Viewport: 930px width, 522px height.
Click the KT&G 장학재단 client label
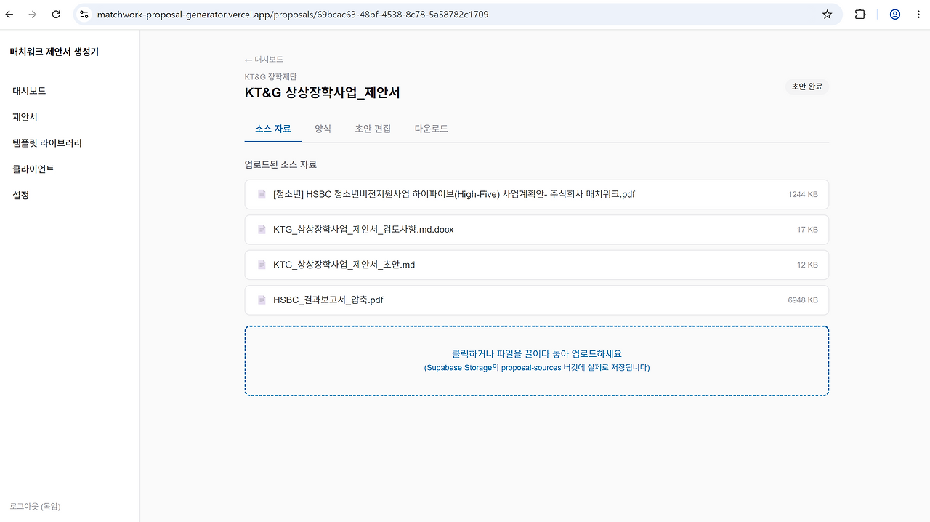tap(271, 76)
